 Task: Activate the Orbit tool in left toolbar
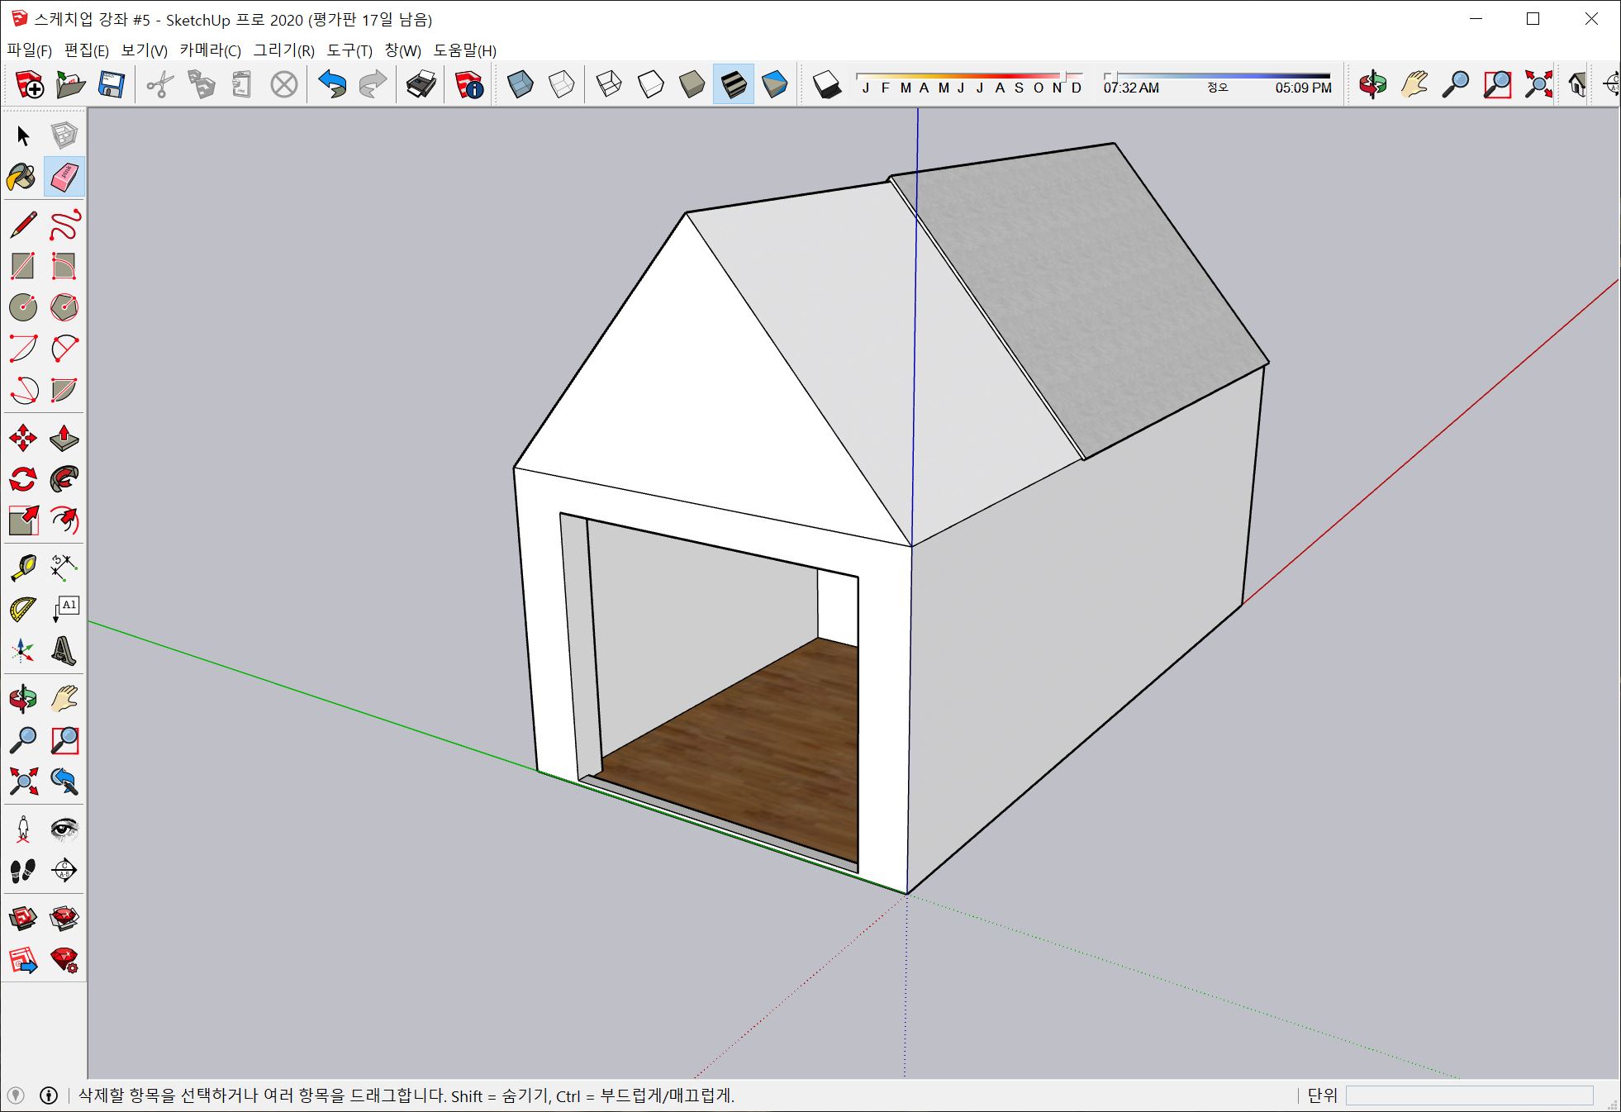22,699
